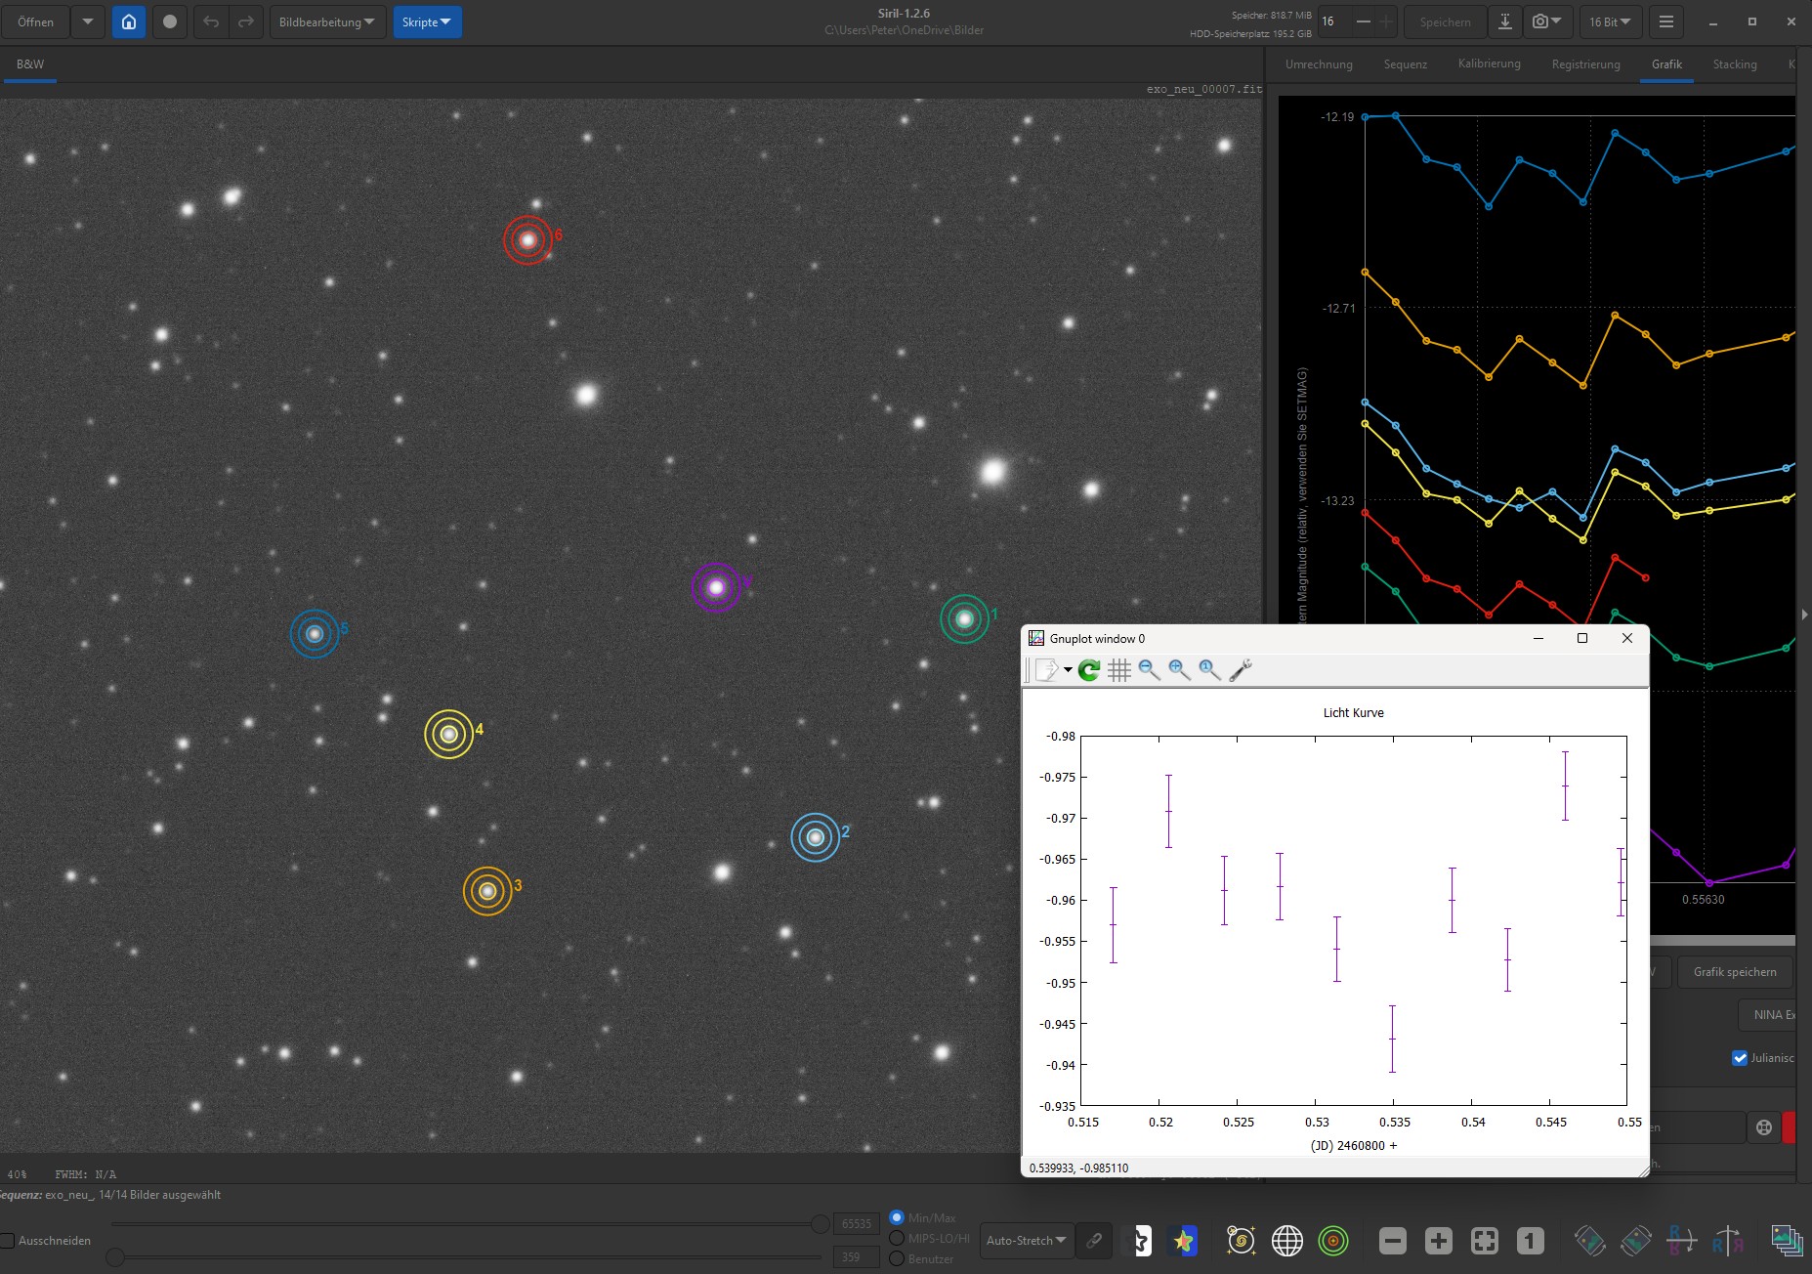Switch to the Stacking tab
Screen dimensions: 1812x1274
click(x=1734, y=64)
